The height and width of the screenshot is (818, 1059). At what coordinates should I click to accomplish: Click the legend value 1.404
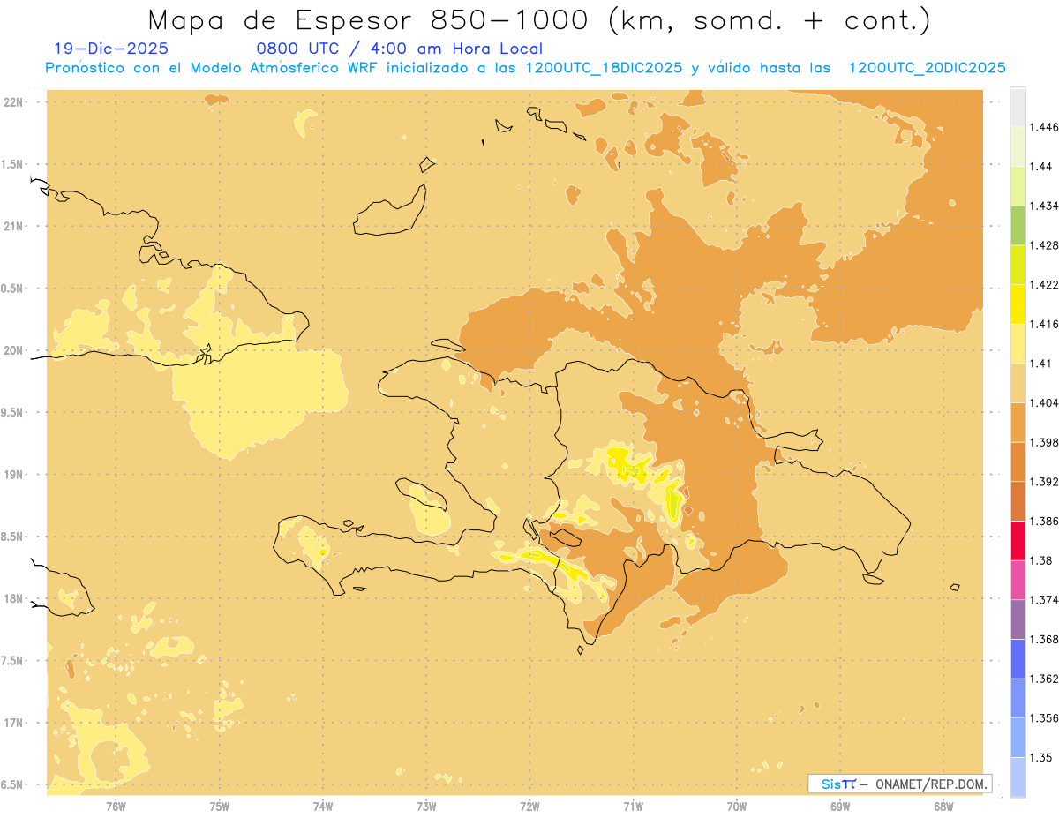pos(1046,403)
